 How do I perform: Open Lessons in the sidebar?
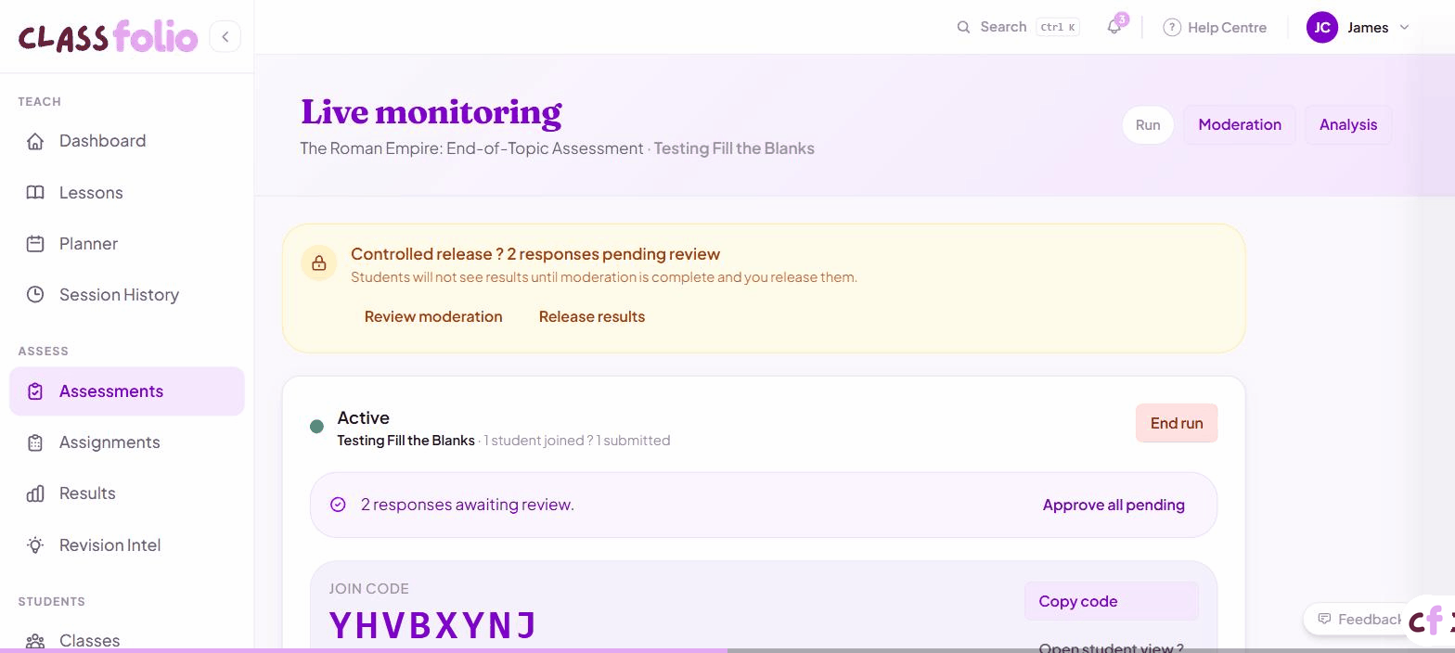coord(127,193)
